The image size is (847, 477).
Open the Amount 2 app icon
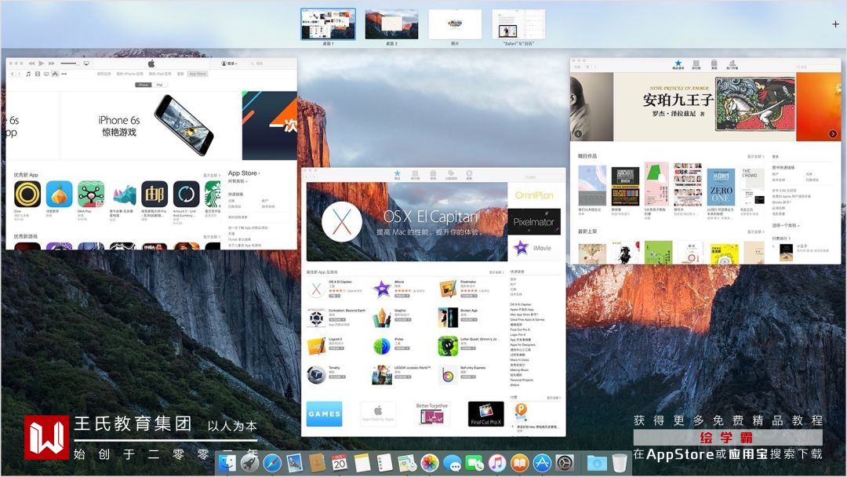(187, 194)
